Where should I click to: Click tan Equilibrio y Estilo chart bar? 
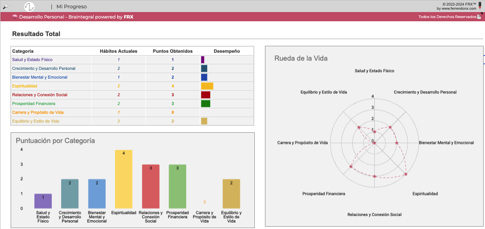(x=231, y=194)
